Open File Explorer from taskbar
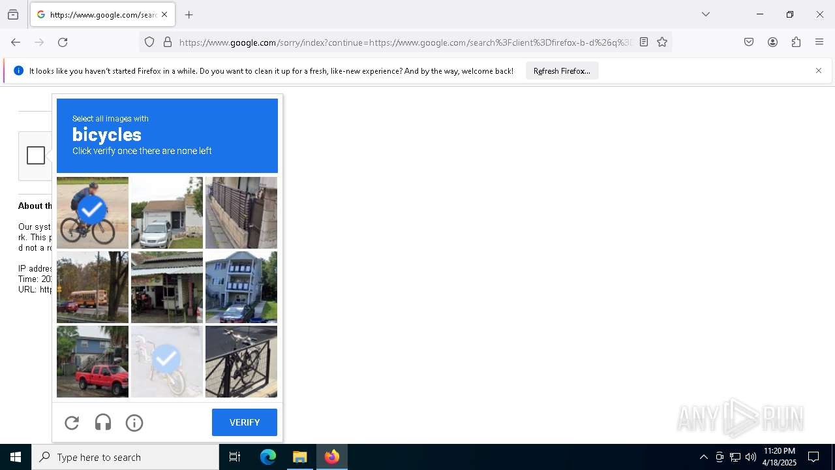 click(300, 457)
